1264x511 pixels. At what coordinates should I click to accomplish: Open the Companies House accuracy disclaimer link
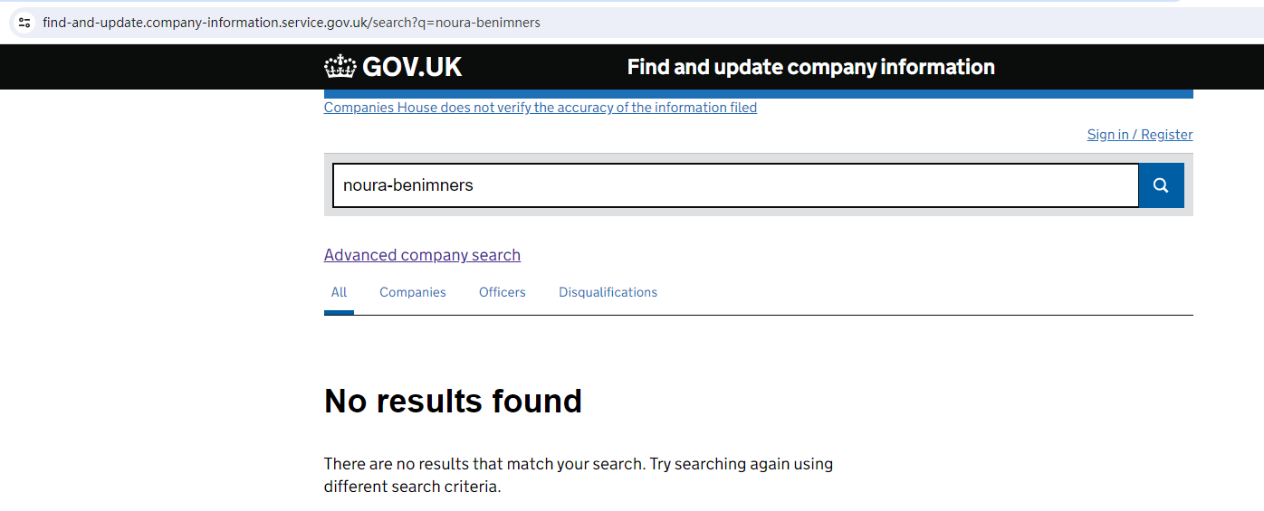tap(540, 108)
